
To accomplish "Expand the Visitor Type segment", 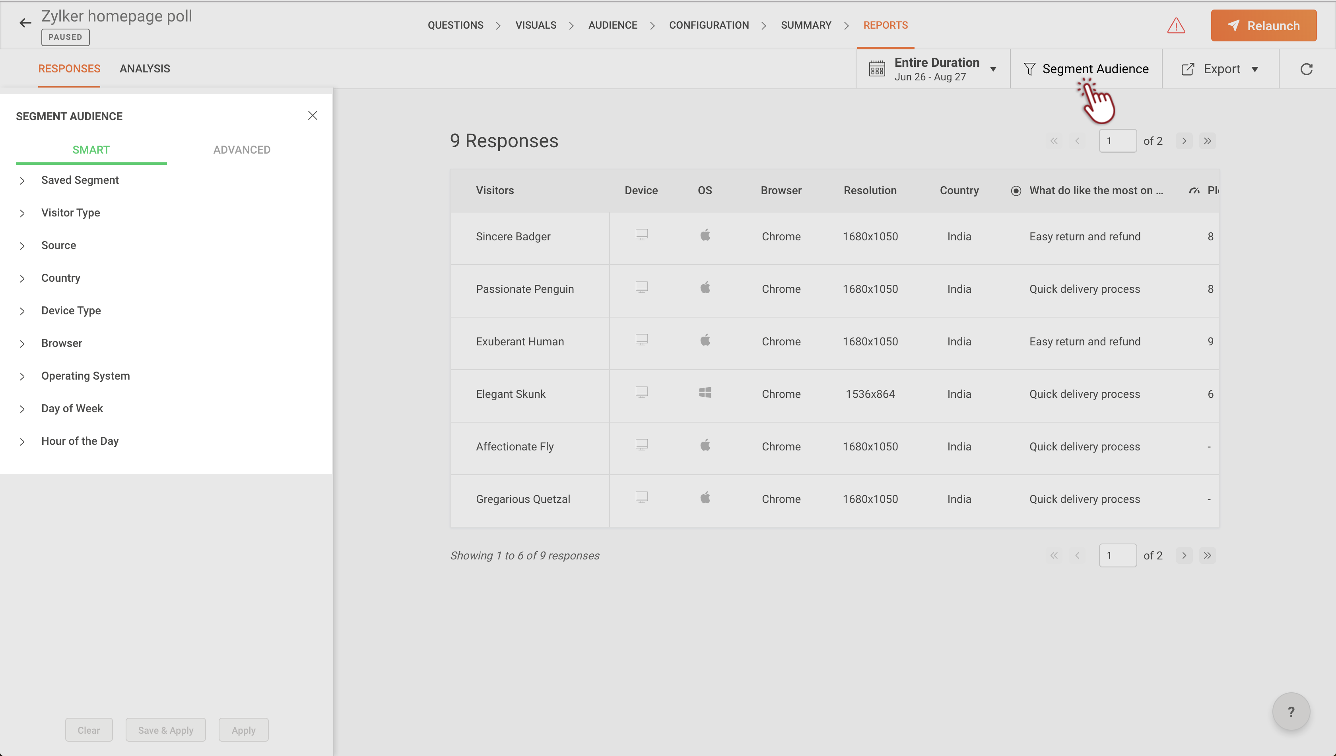I will pos(70,212).
